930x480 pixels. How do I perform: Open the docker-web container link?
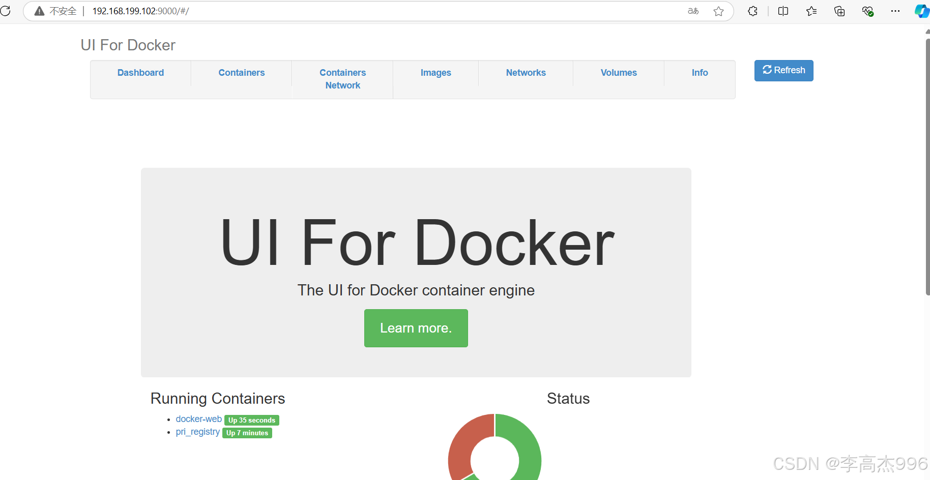point(198,419)
